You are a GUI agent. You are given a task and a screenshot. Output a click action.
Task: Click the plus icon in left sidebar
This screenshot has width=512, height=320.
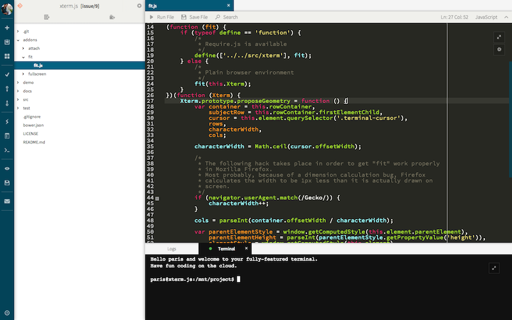tap(7, 28)
